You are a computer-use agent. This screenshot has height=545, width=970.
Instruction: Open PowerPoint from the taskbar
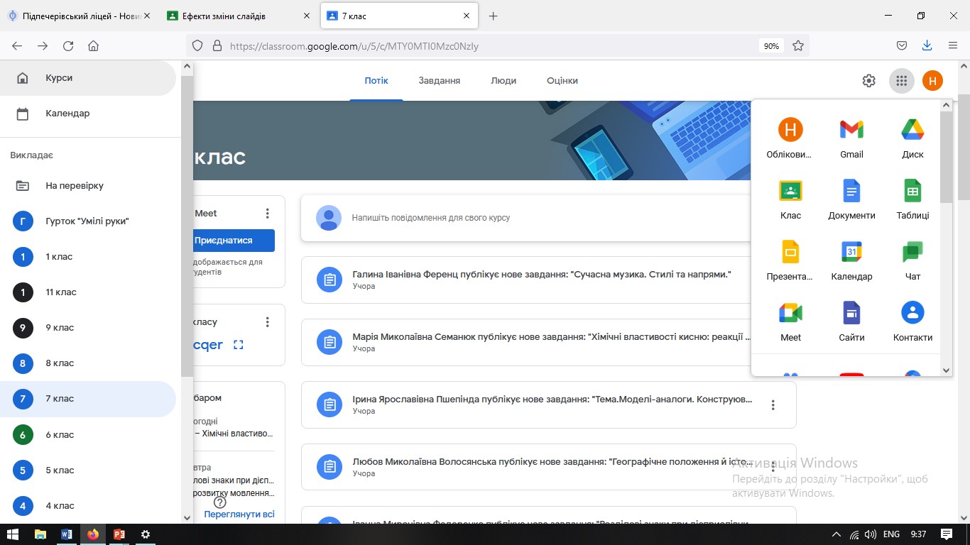pos(119,534)
